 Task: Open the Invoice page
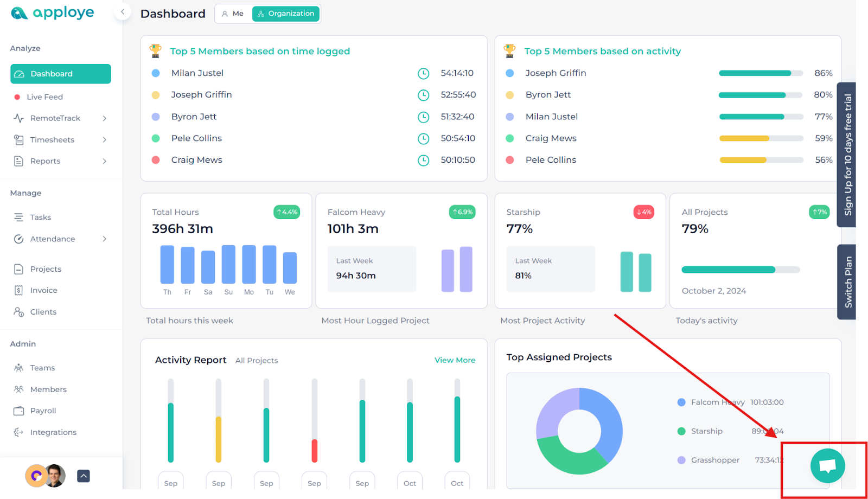point(43,291)
